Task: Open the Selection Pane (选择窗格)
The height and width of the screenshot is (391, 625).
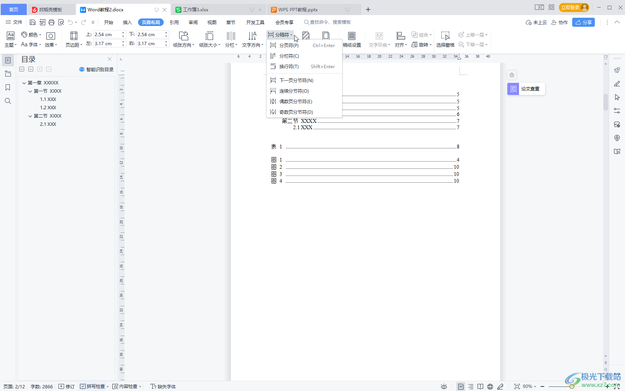Action: point(445,39)
